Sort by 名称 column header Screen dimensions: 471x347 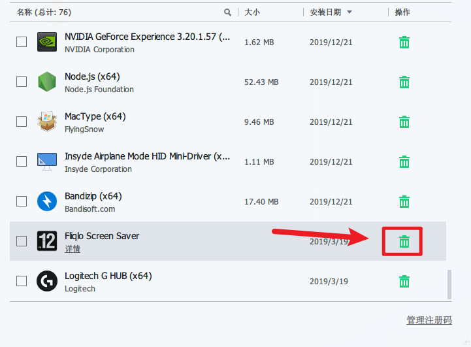pos(44,12)
